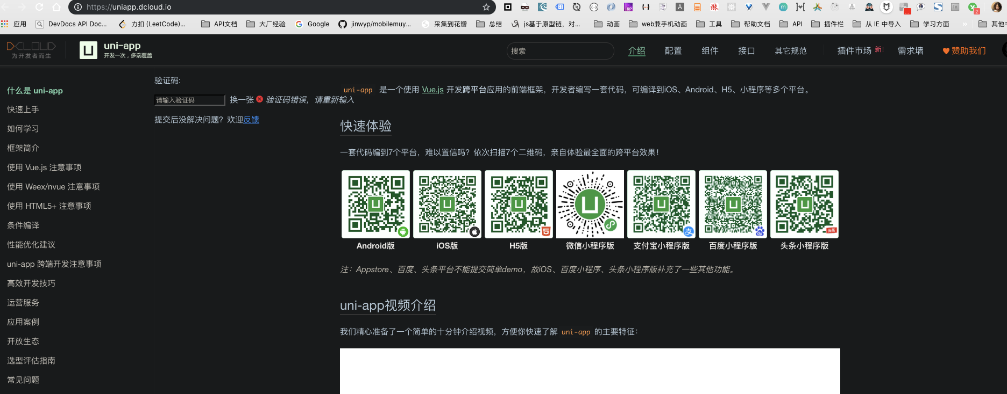The height and width of the screenshot is (394, 1007).
Task: Select the Android版 QR code
Action: (x=375, y=204)
